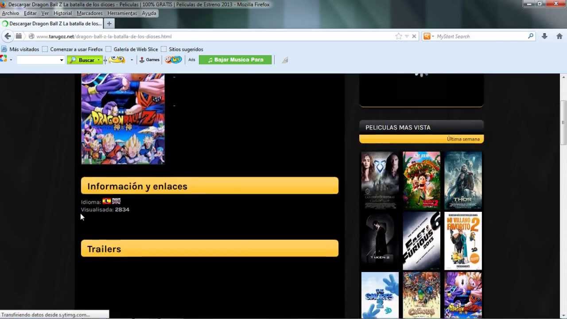The image size is (567, 319).
Task: Open the Editar menu
Action: [30, 13]
